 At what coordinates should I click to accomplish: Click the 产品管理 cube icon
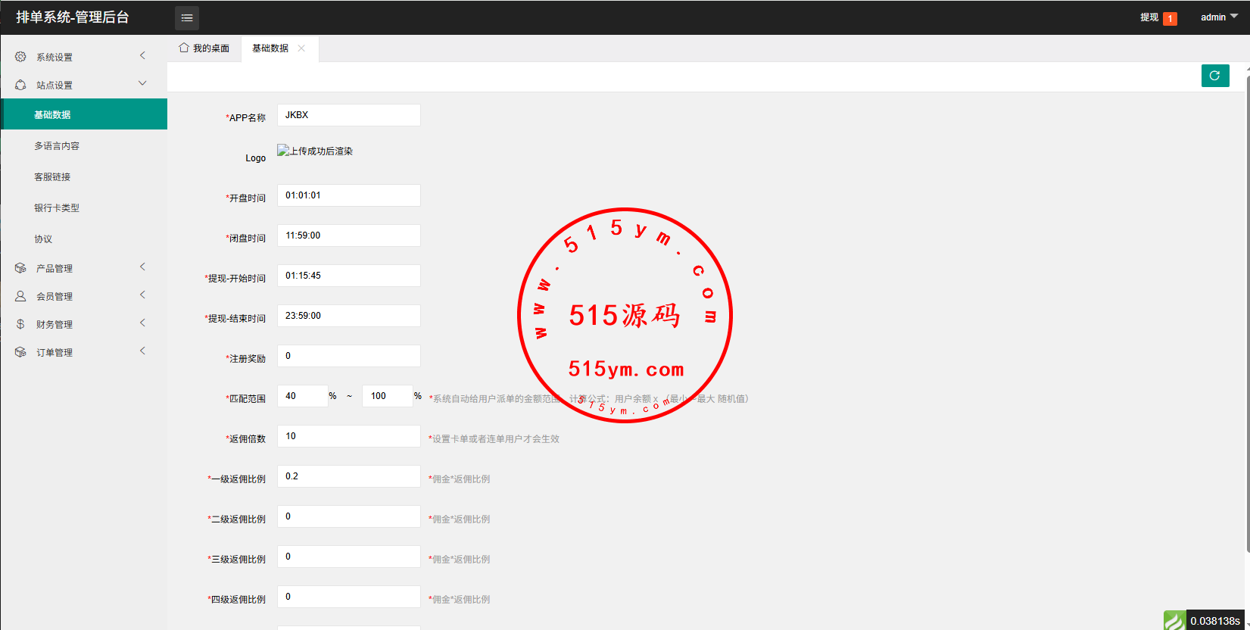pyautogui.click(x=20, y=268)
